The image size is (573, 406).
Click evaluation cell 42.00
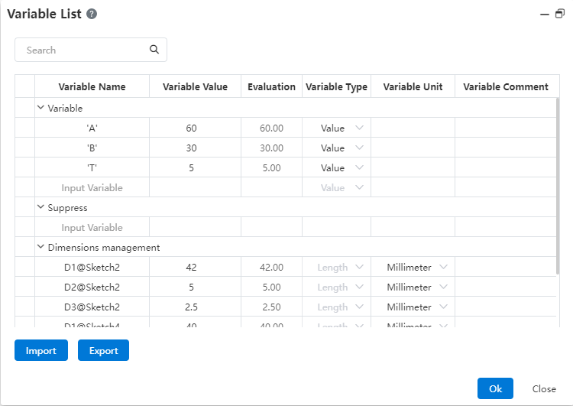tap(271, 267)
